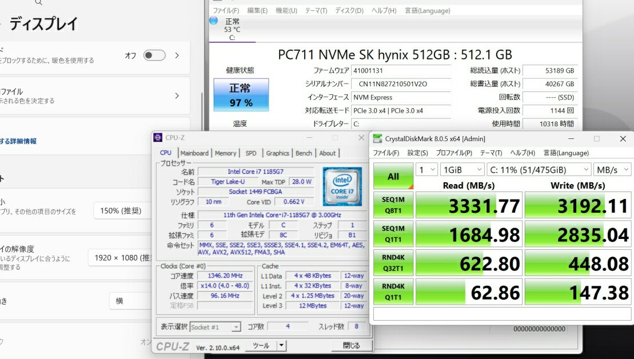Switch to the Mainboard tab in CPU-Z
Image resolution: width=634 pixels, height=359 pixels.
[194, 153]
